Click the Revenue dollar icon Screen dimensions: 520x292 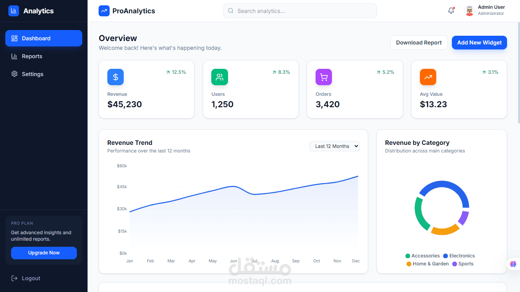click(115, 77)
